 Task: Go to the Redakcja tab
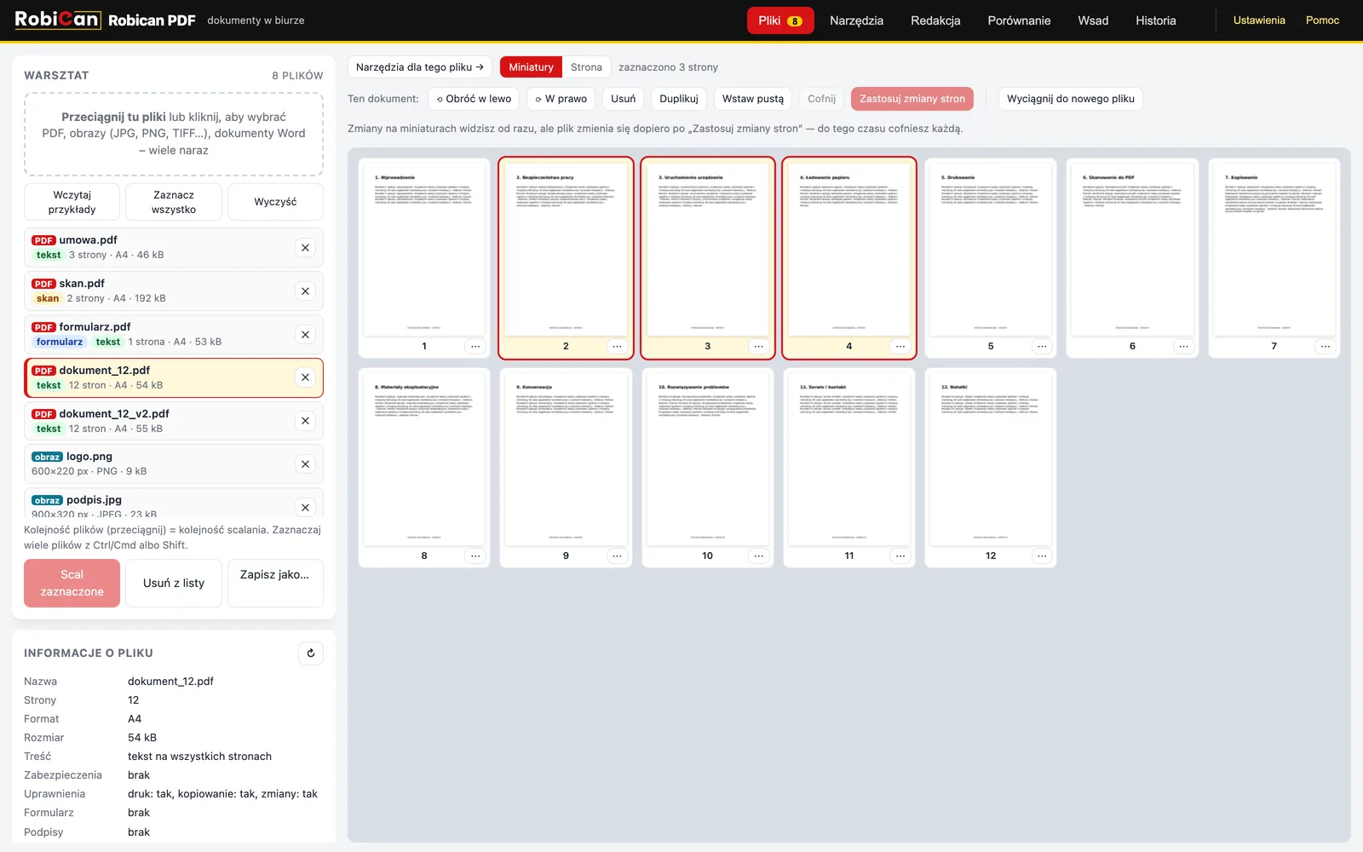click(935, 20)
